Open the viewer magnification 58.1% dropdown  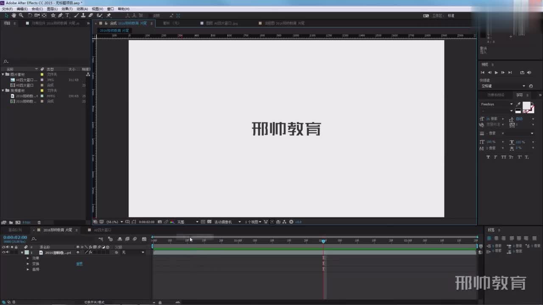pyautogui.click(x=115, y=222)
